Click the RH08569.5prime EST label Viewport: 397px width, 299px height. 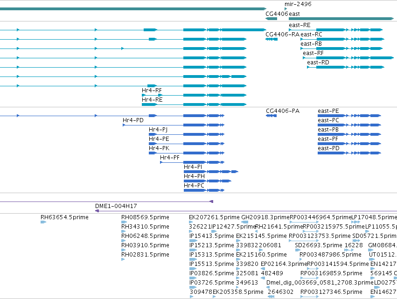tap(145, 217)
